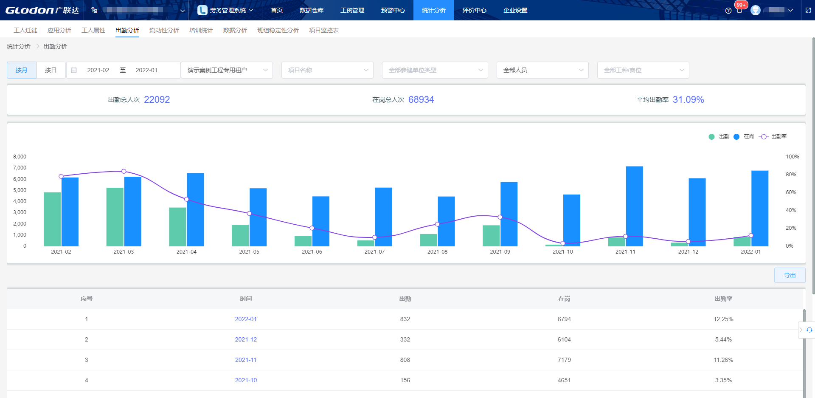
Task: Click the help question mark icon
Action: [x=728, y=11]
